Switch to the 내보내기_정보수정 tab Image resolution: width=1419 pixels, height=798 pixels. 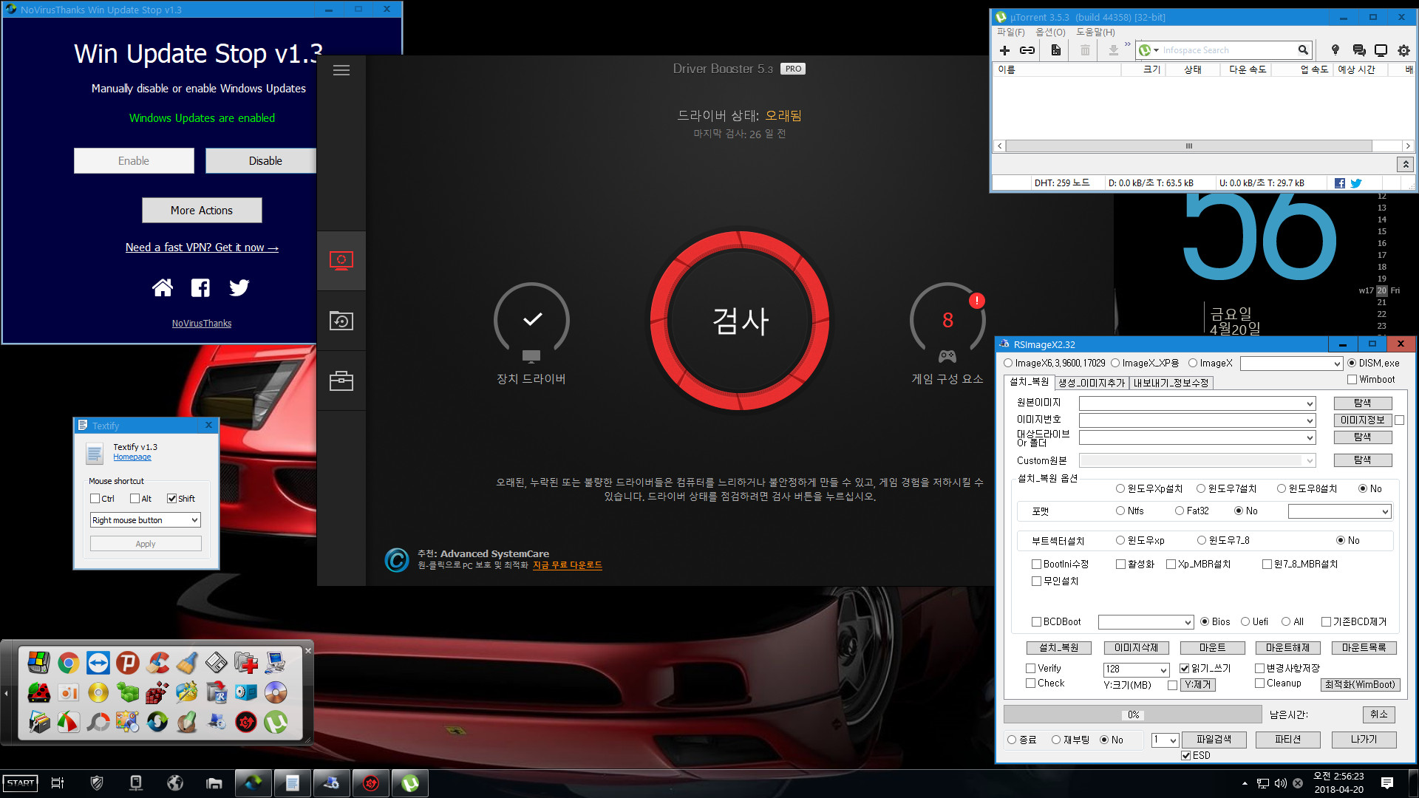coord(1171,383)
